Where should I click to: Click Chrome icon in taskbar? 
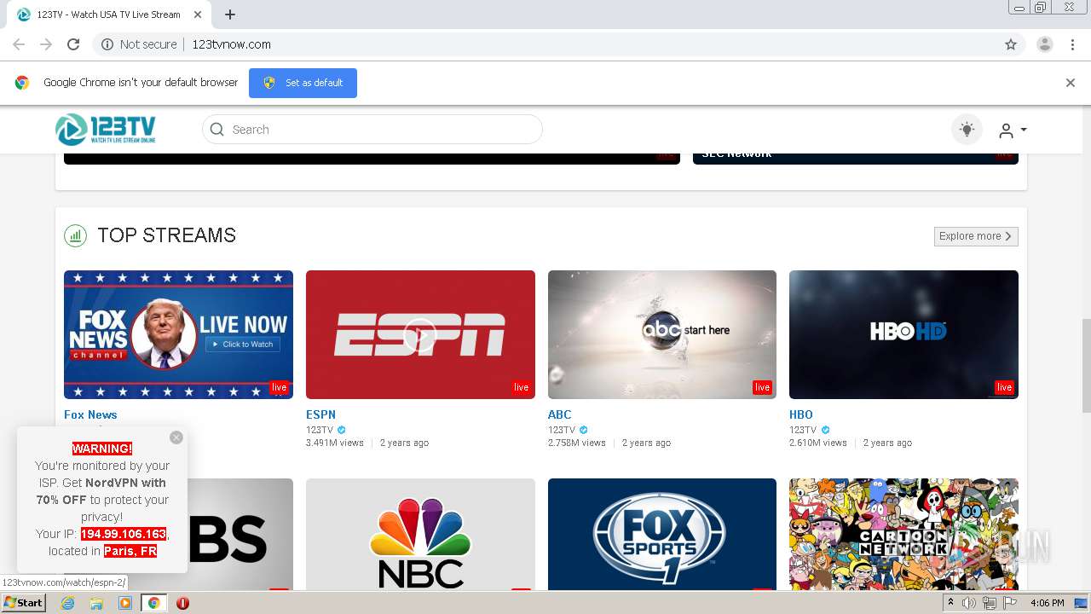tap(154, 603)
